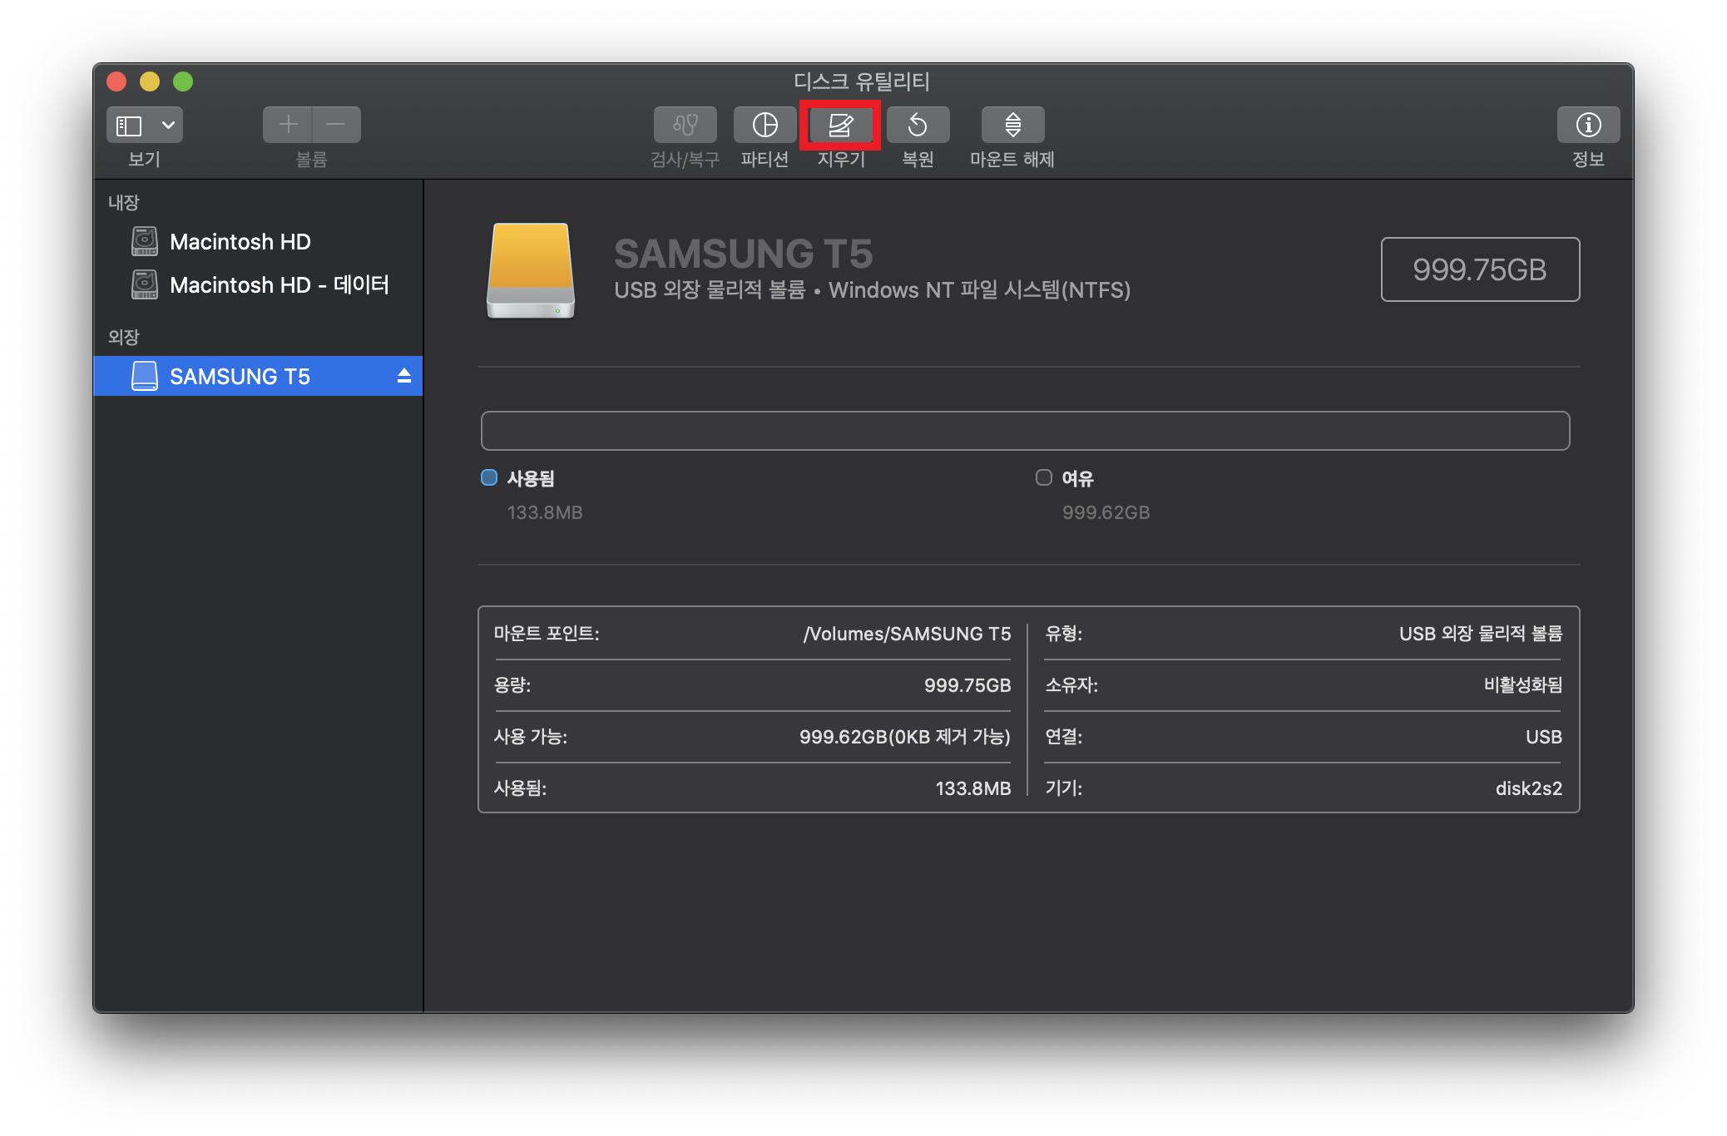Click the First Aid (검사/복구) icon

point(685,125)
